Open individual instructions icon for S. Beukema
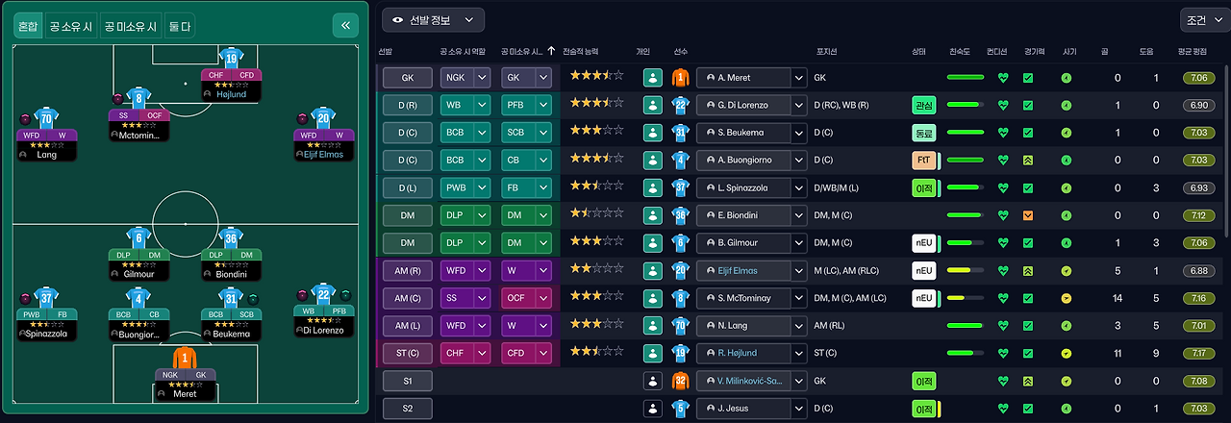Image resolution: width=1231 pixels, height=423 pixels. pos(653,133)
